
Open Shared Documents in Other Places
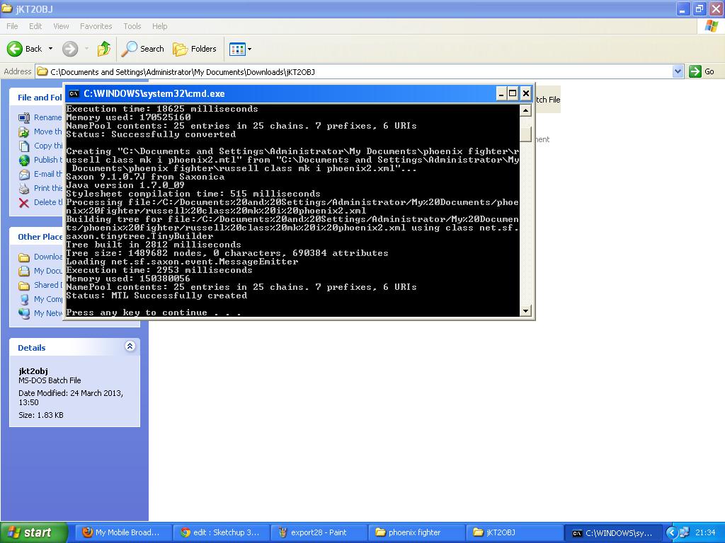tap(47, 285)
